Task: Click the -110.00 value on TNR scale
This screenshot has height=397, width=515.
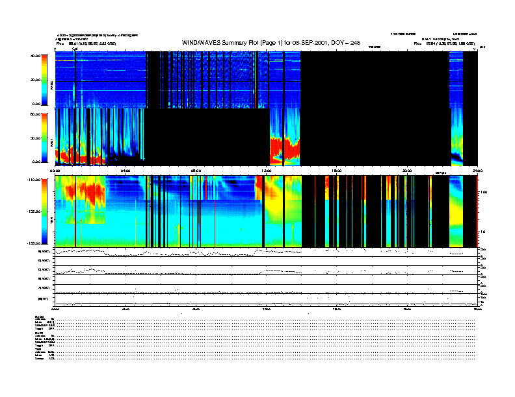Action: [x=34, y=180]
